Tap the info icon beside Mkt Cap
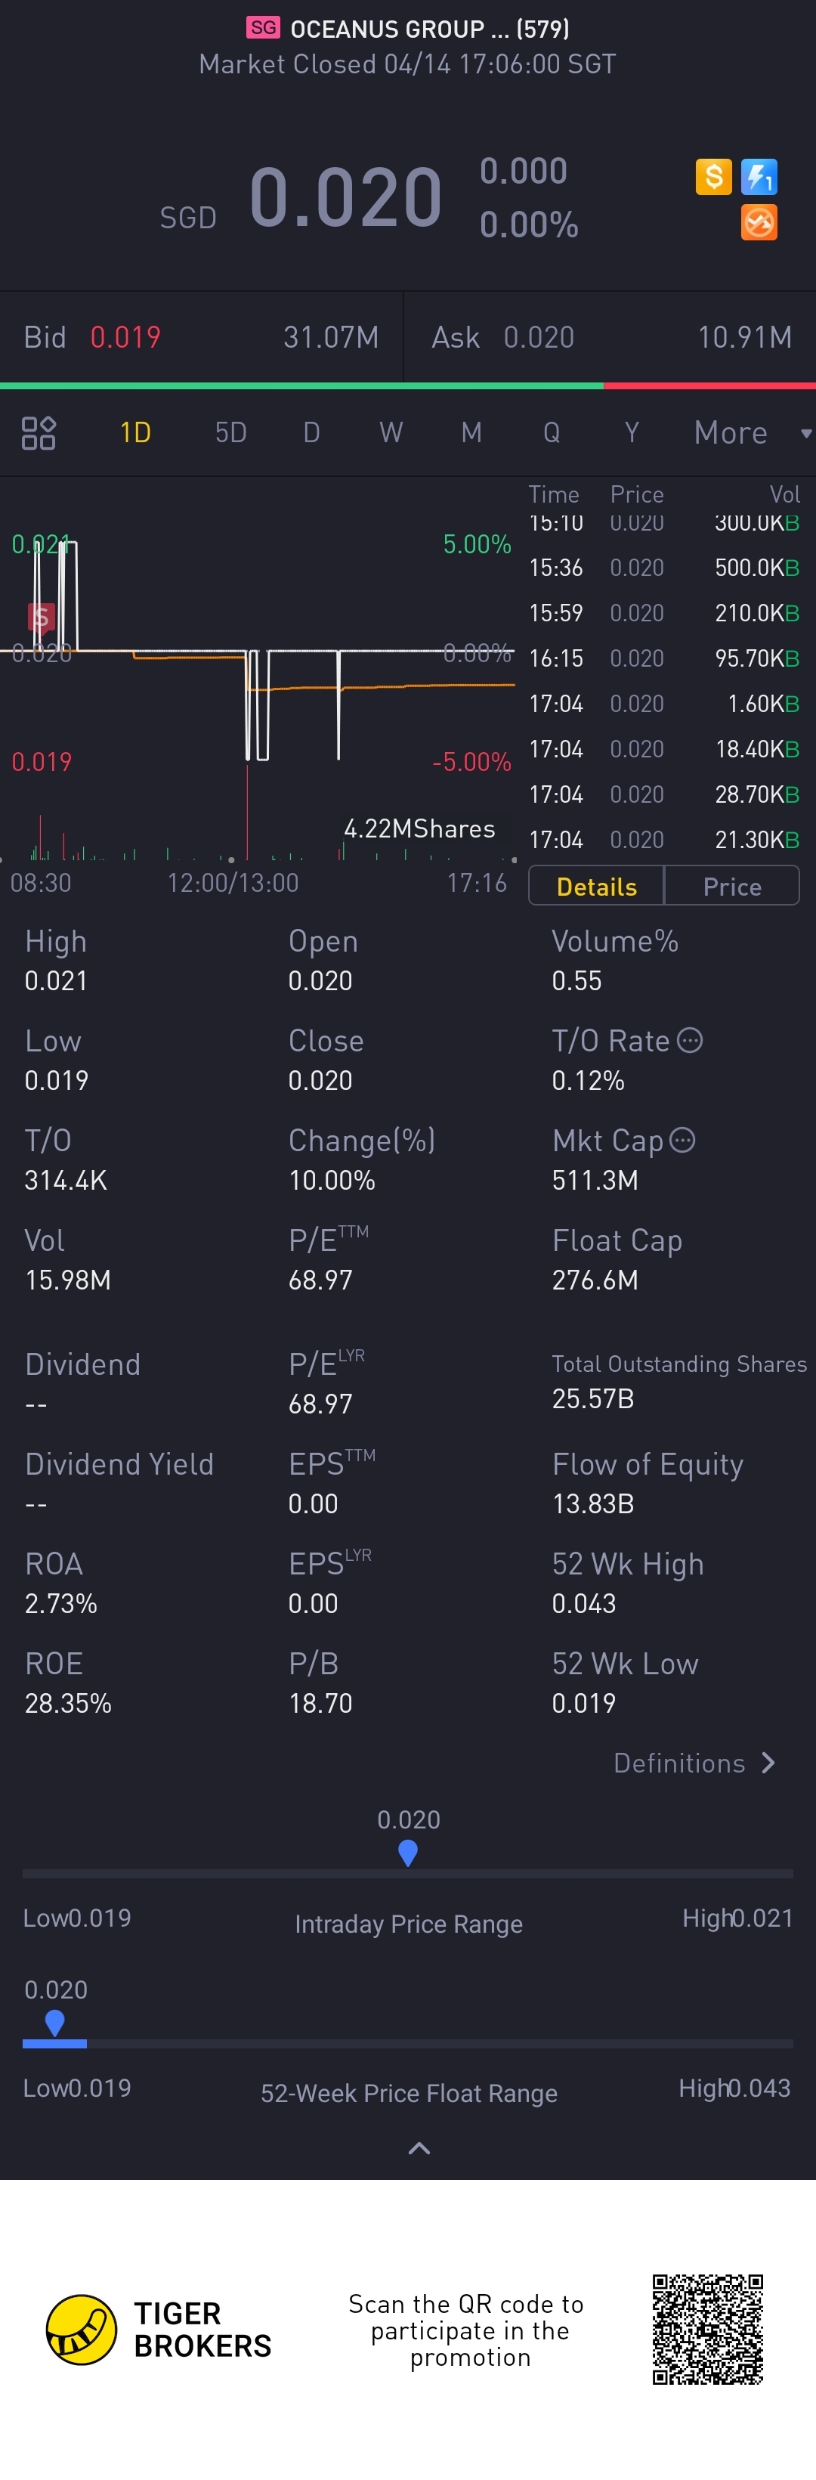The height and width of the screenshot is (2480, 816). click(x=682, y=1141)
